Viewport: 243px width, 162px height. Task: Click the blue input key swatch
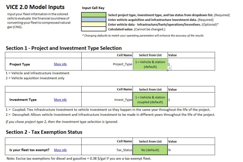(x=94, y=20)
